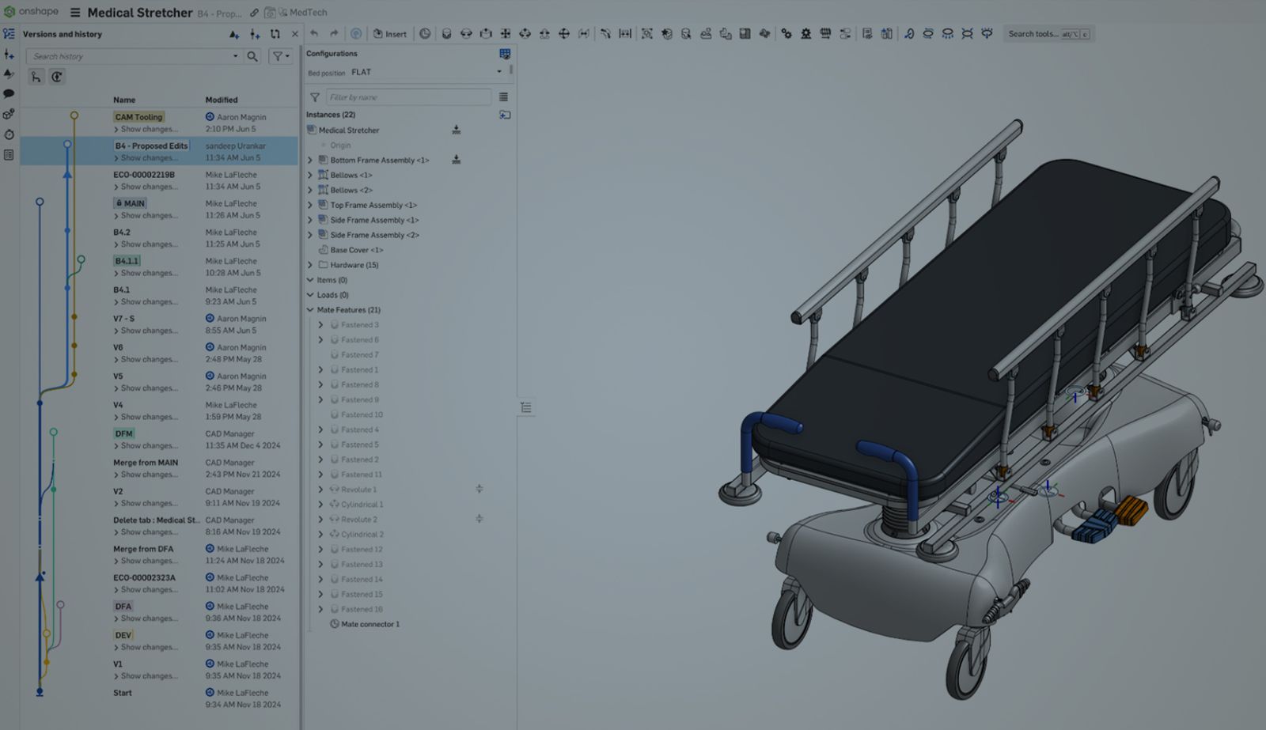The height and width of the screenshot is (730, 1266).
Task: Click the configuration table icon in Configurations panel
Action: (x=504, y=54)
